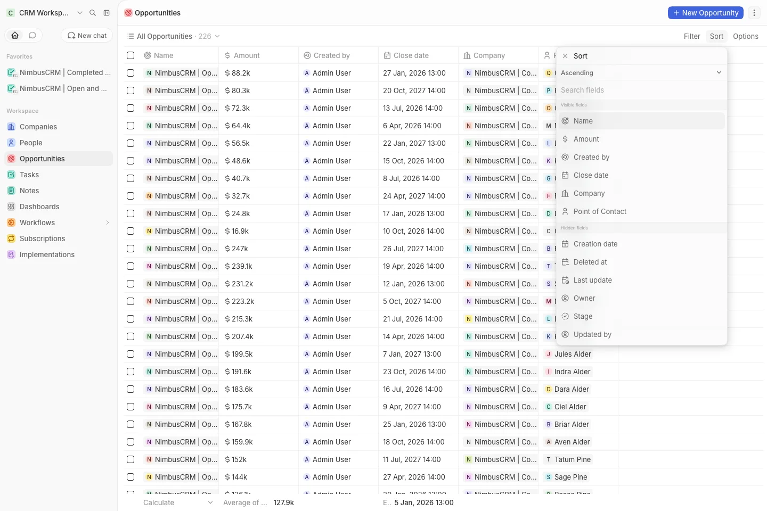
Task: Click the Tatum Pine contact chip
Action: click(568, 459)
